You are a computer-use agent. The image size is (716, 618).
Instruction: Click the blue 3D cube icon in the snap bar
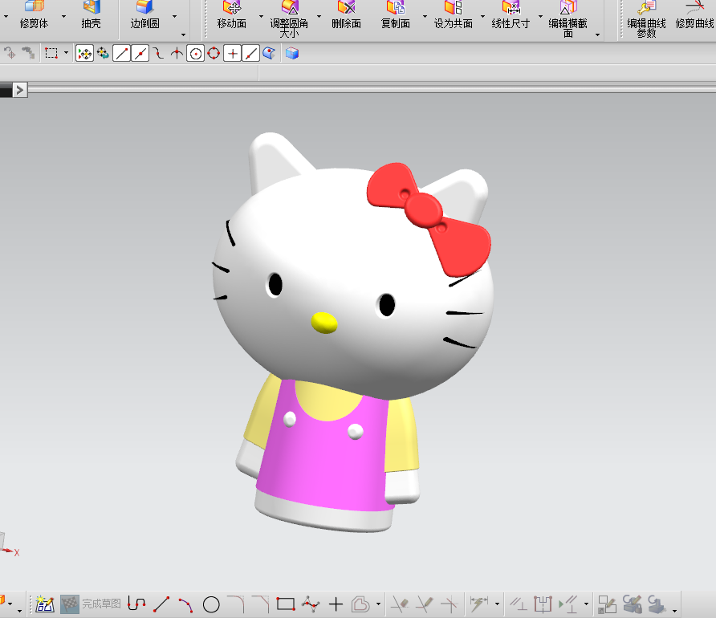(x=292, y=54)
